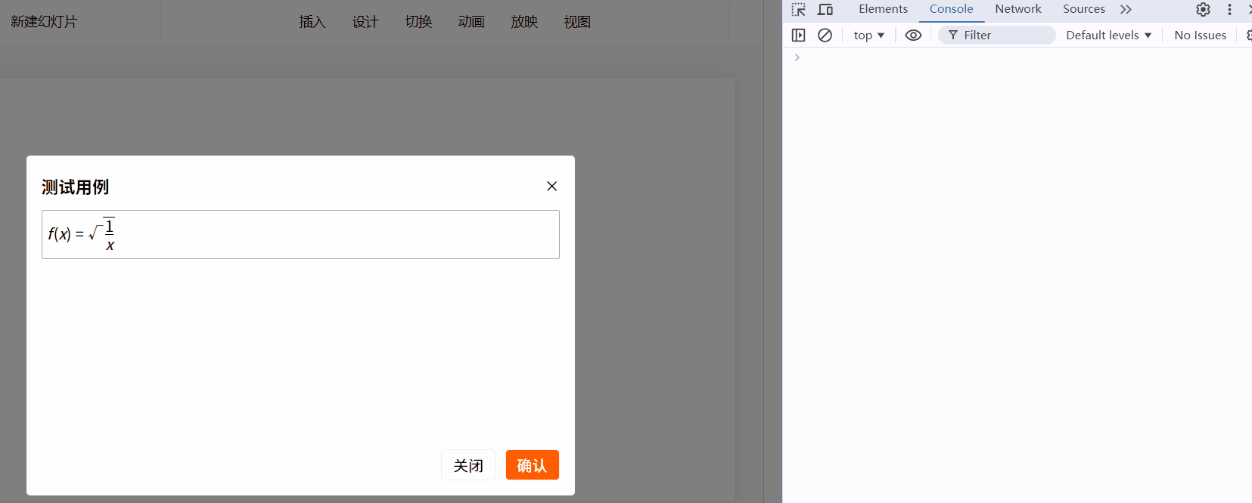
Task: Focus the console Filter field
Action: (x=997, y=35)
